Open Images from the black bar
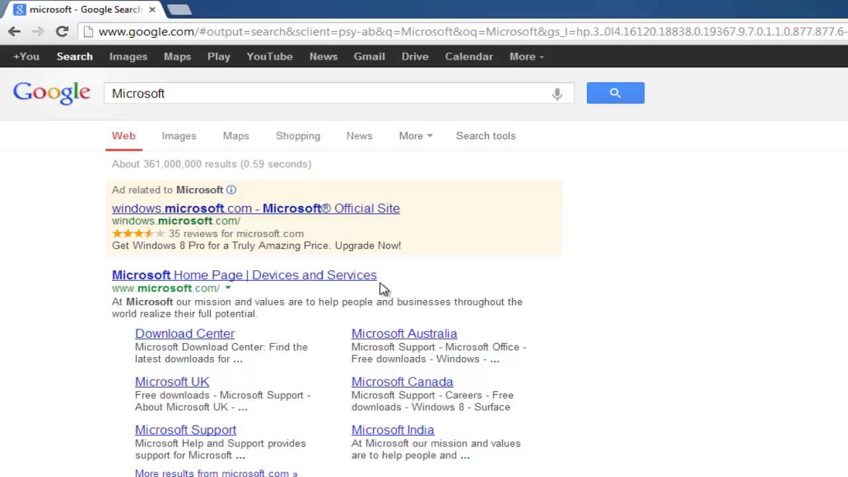This screenshot has width=848, height=477. pyautogui.click(x=129, y=56)
